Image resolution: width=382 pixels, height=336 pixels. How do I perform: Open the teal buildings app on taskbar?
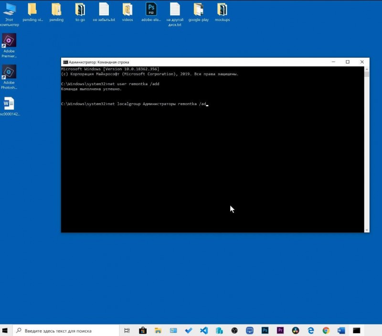(219, 330)
